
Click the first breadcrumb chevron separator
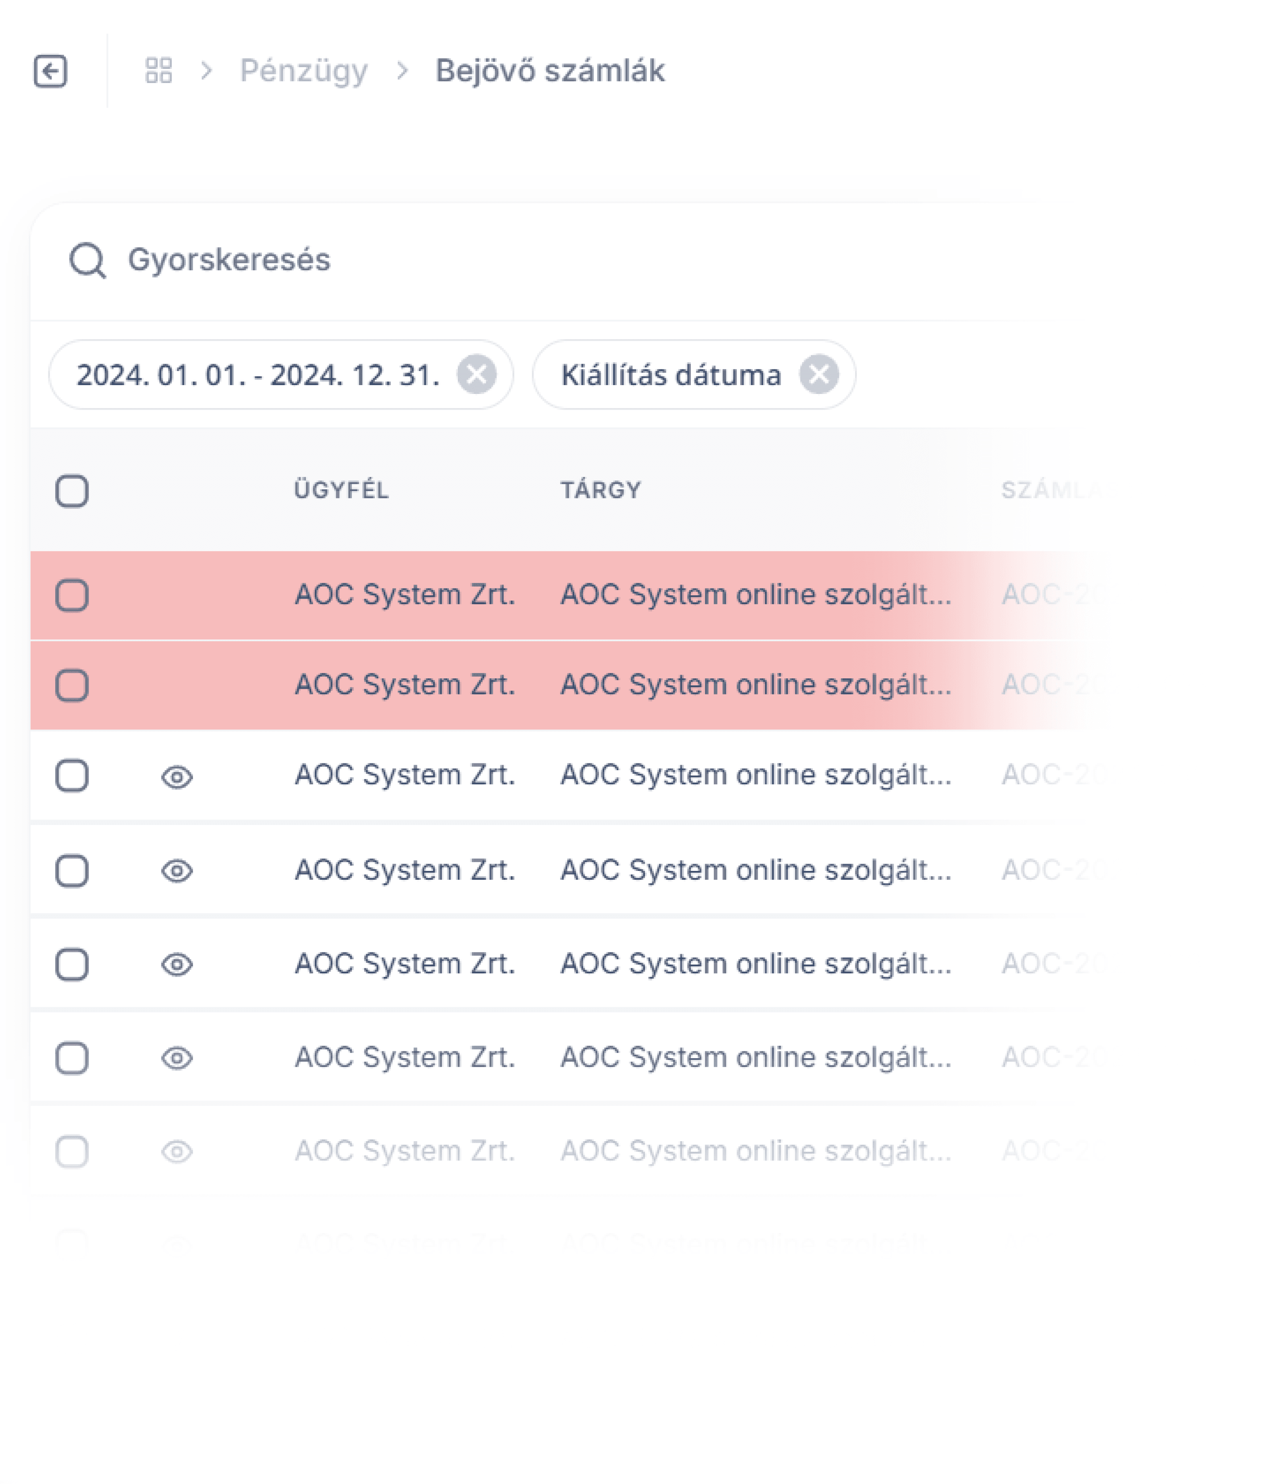207,71
